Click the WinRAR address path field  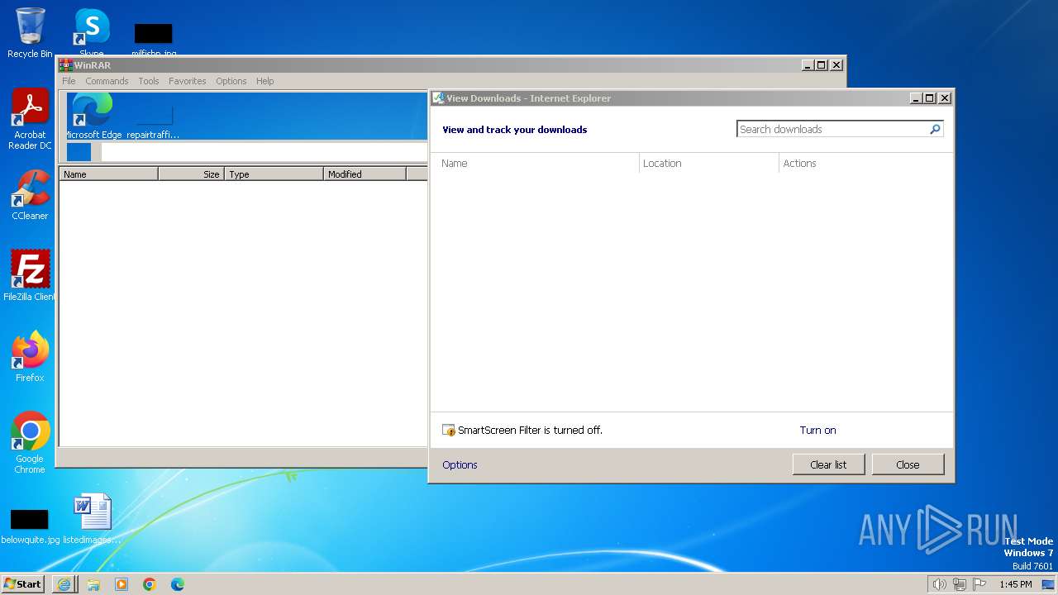click(264, 152)
